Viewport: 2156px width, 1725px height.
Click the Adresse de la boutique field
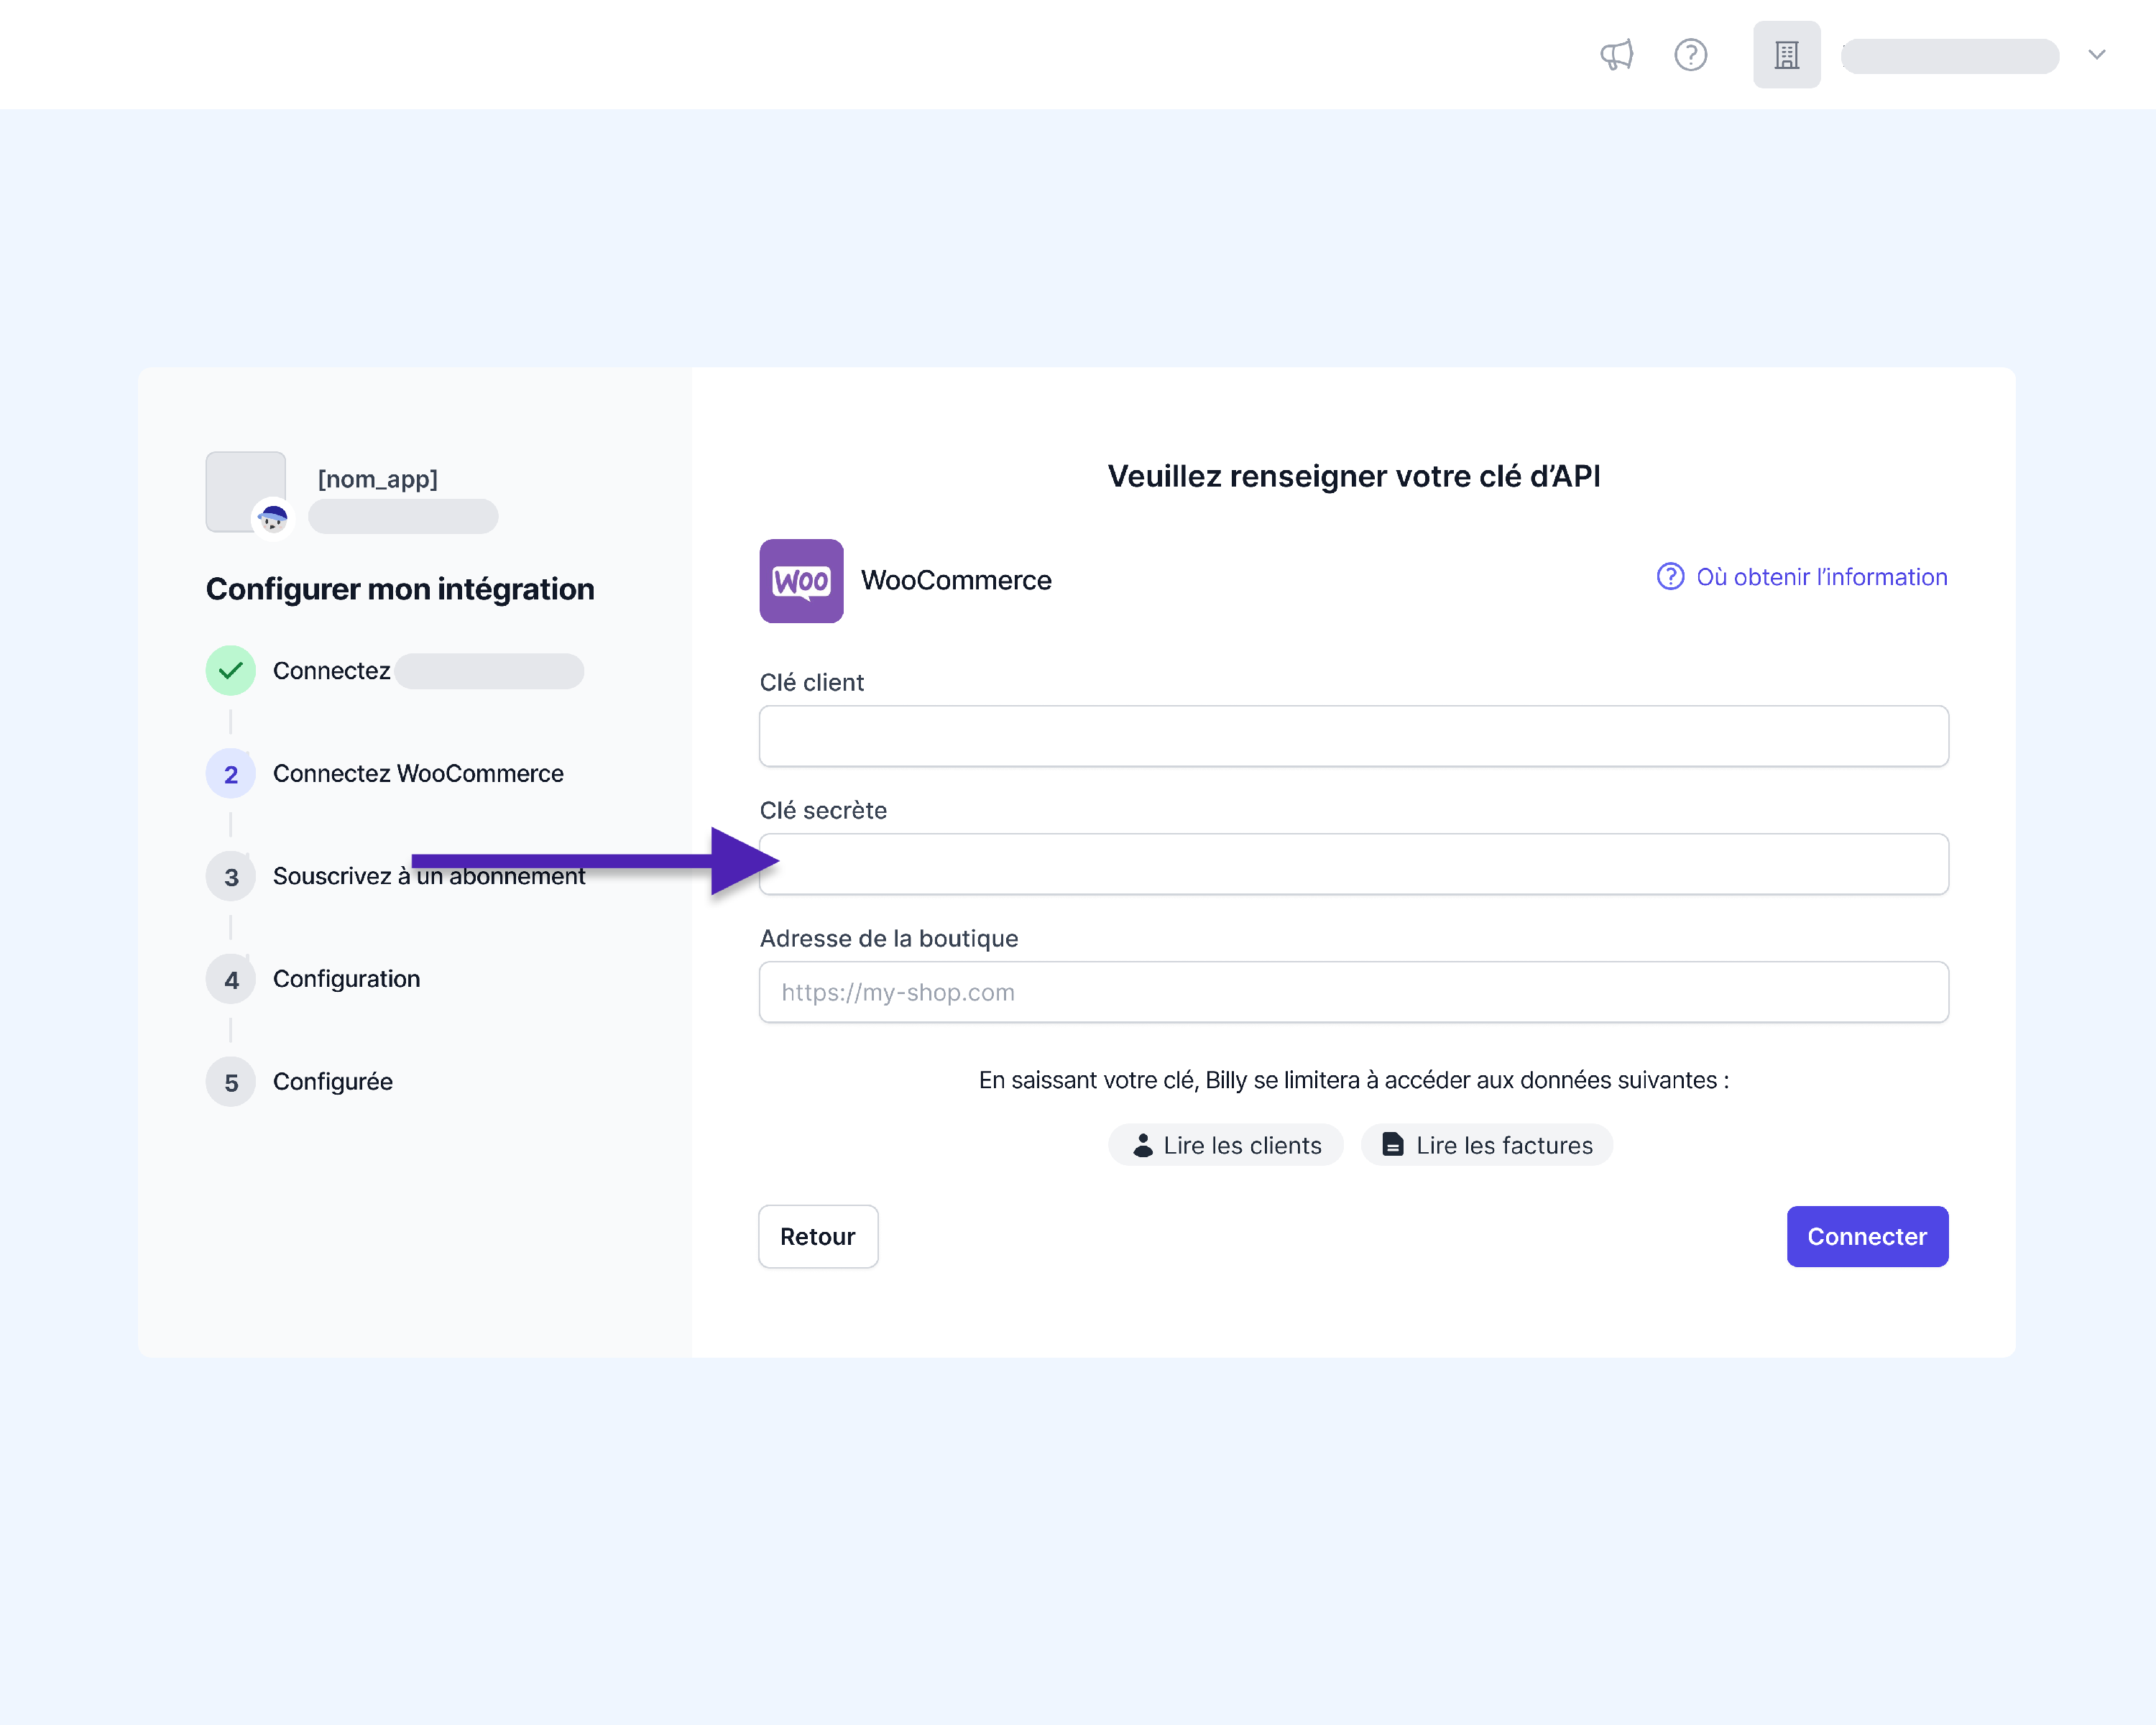1353,992
